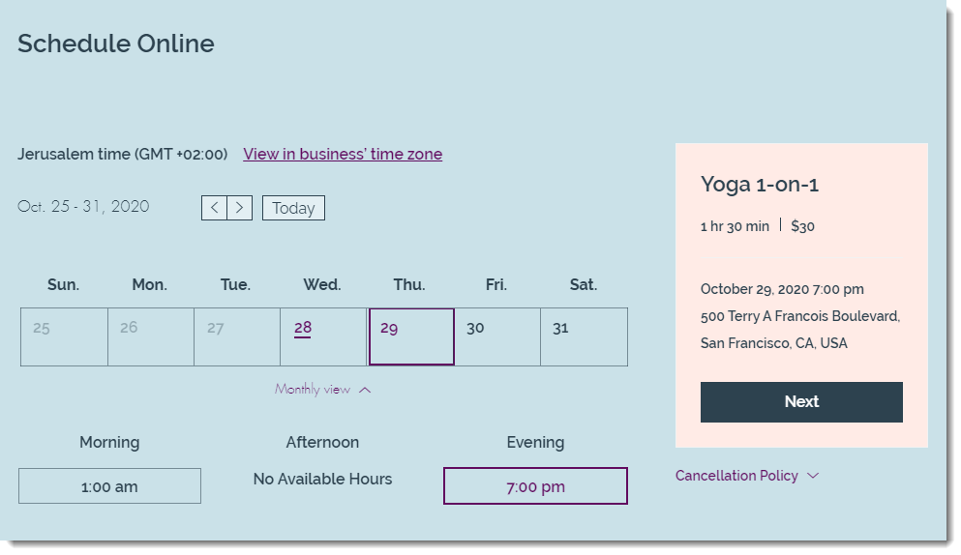
Task: Choose Wednesday 28 in the calendar
Action: click(x=323, y=336)
